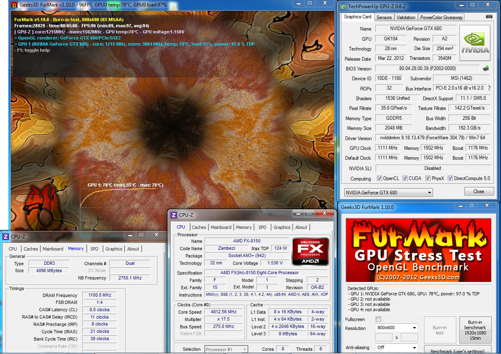Screen dimensions: 501x354
Task: Click the NB Frequency 2750.1 MHz value
Action: 130,278
